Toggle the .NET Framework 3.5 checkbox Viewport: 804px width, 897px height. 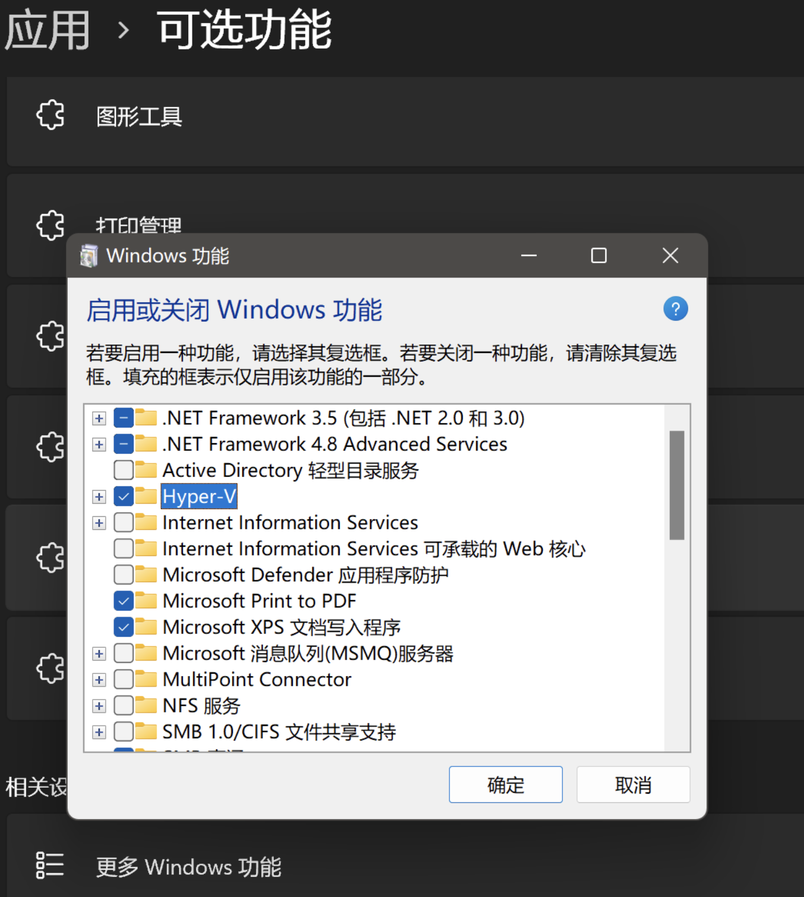(x=124, y=418)
